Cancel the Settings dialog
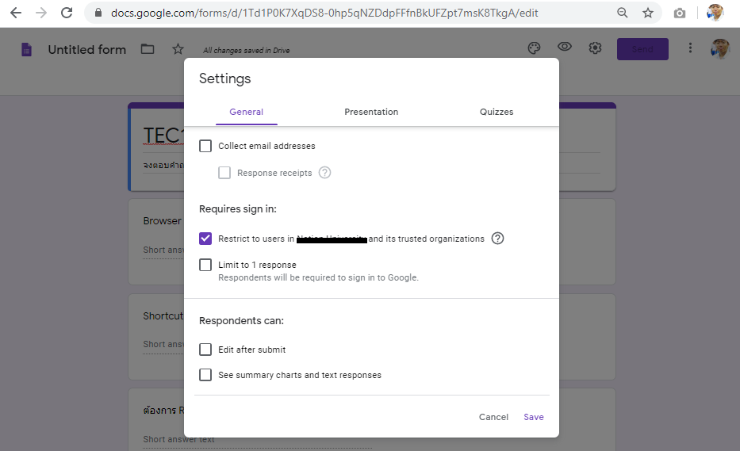 tap(493, 417)
